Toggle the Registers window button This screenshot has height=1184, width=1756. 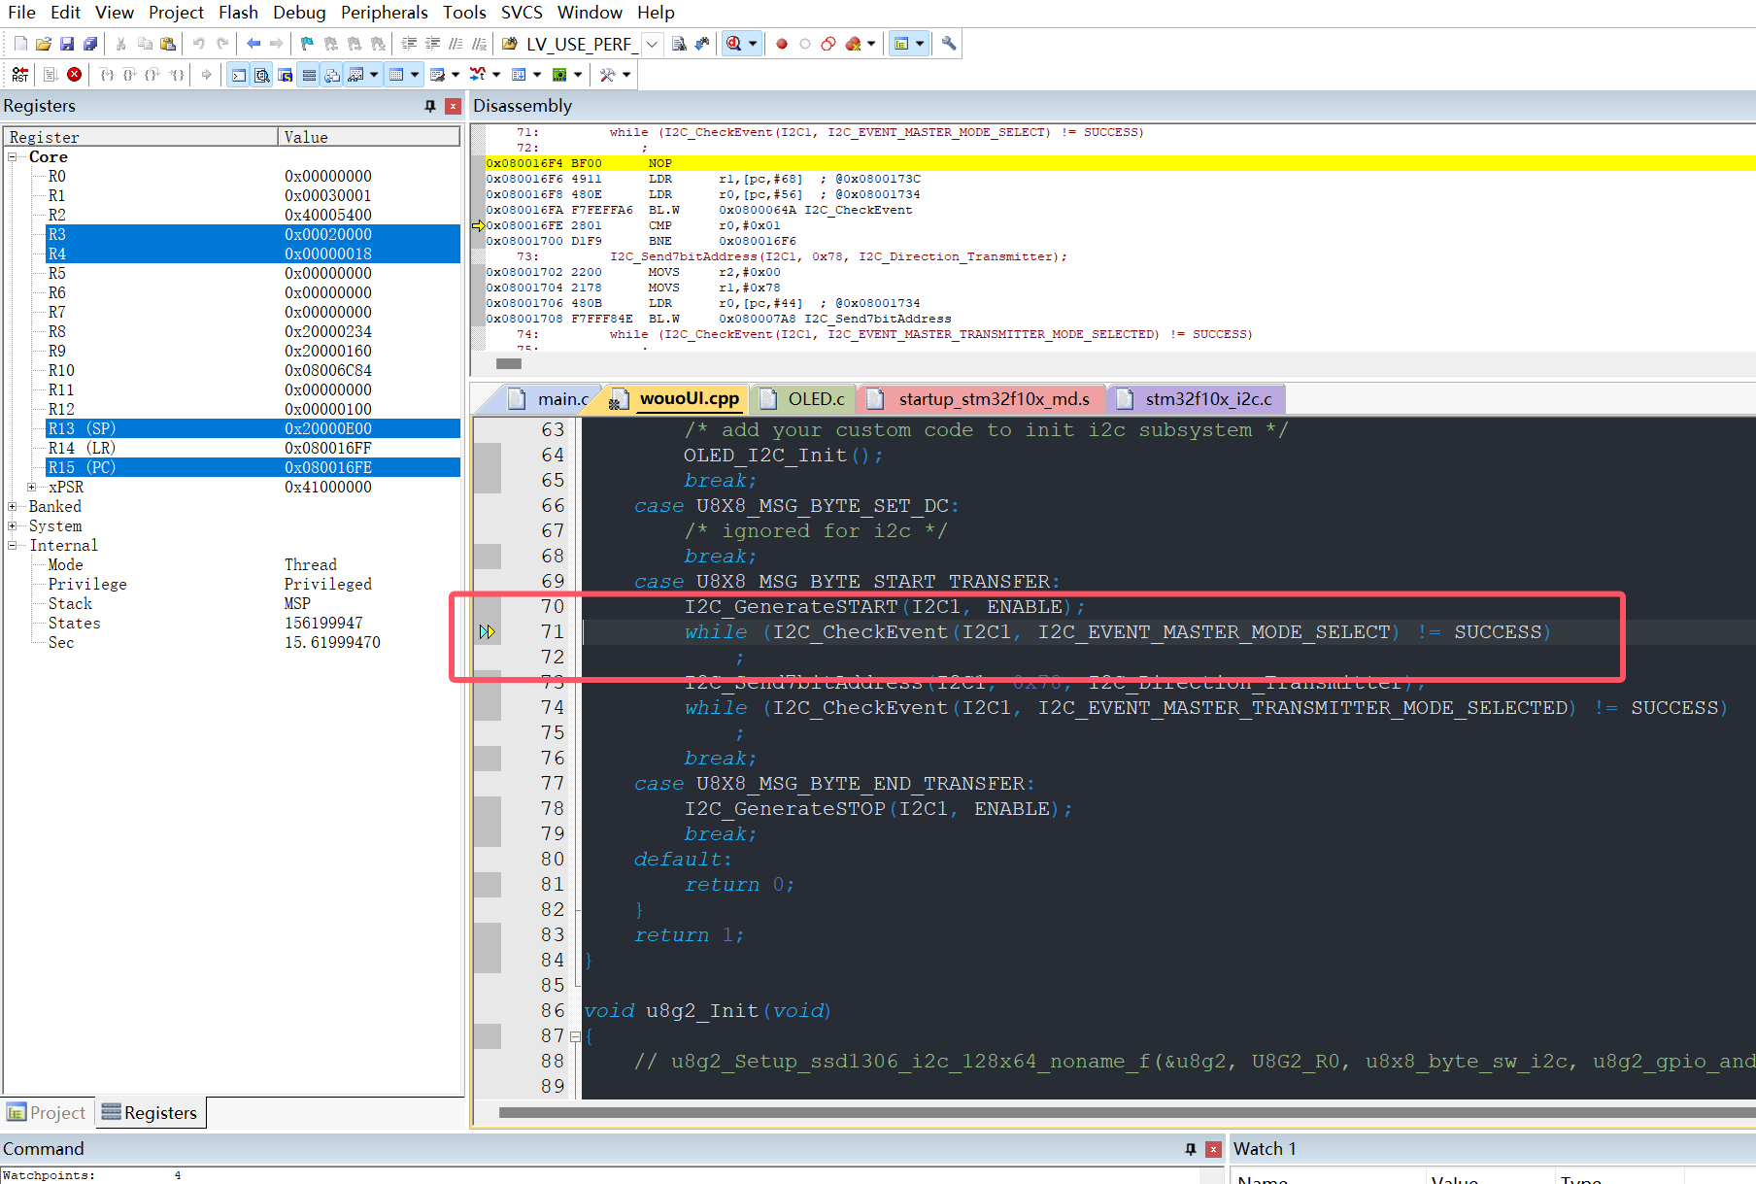tap(308, 75)
